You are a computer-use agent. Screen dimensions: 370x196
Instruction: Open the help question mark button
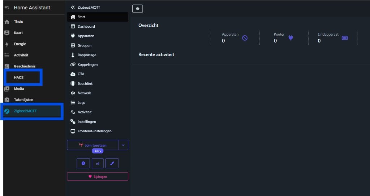coord(83,163)
